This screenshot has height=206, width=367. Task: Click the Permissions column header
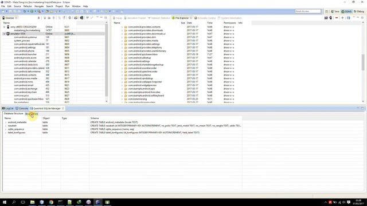[229, 23]
